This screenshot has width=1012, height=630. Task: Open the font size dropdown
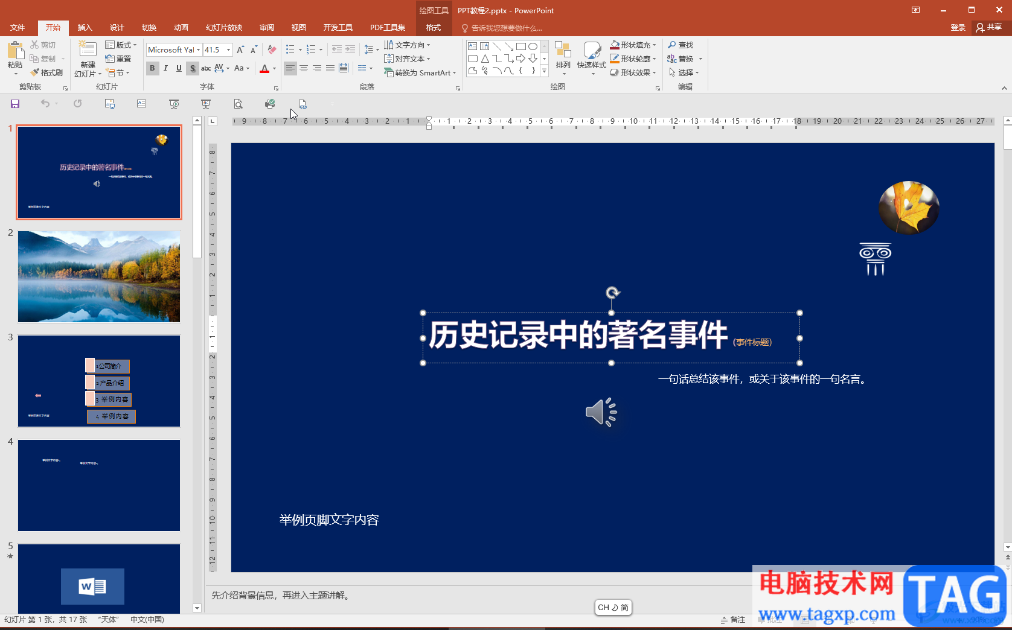(x=229, y=50)
